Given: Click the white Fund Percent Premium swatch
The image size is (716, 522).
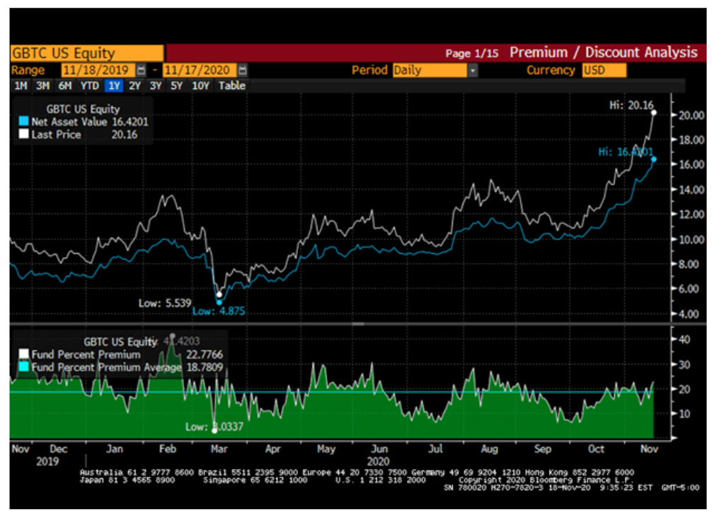Looking at the screenshot, I should [24, 354].
